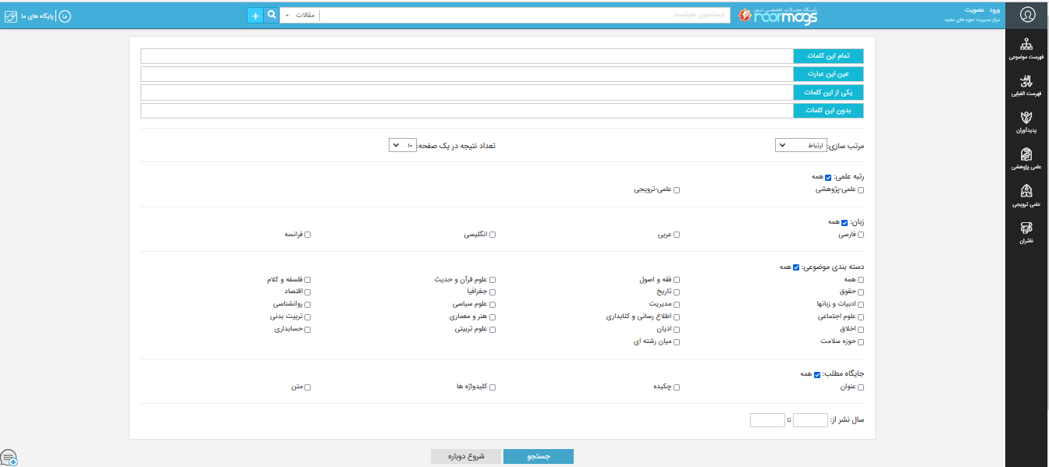
Task: Open فهرست موضوعی subject index icon
Action: [x=1026, y=48]
